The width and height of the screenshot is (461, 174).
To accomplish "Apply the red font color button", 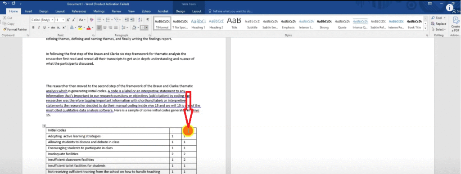I will click(x=89, y=27).
